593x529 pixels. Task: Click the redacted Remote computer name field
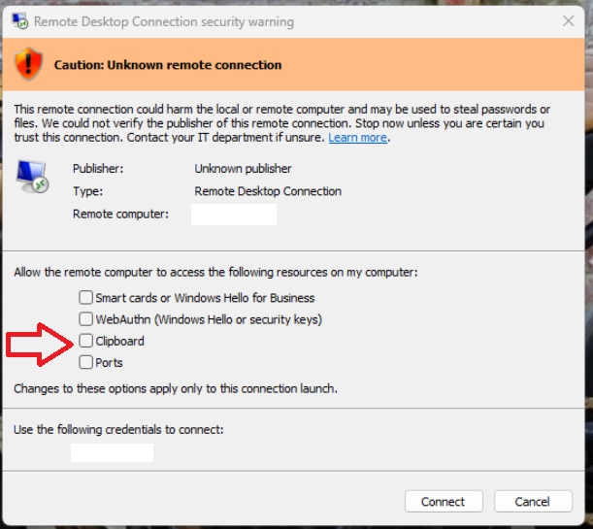click(233, 214)
